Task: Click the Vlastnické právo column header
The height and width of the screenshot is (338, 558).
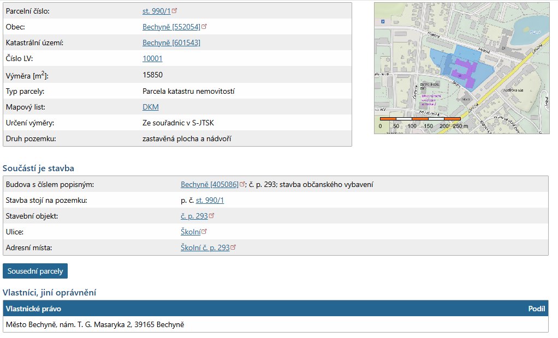Action: coord(33,309)
